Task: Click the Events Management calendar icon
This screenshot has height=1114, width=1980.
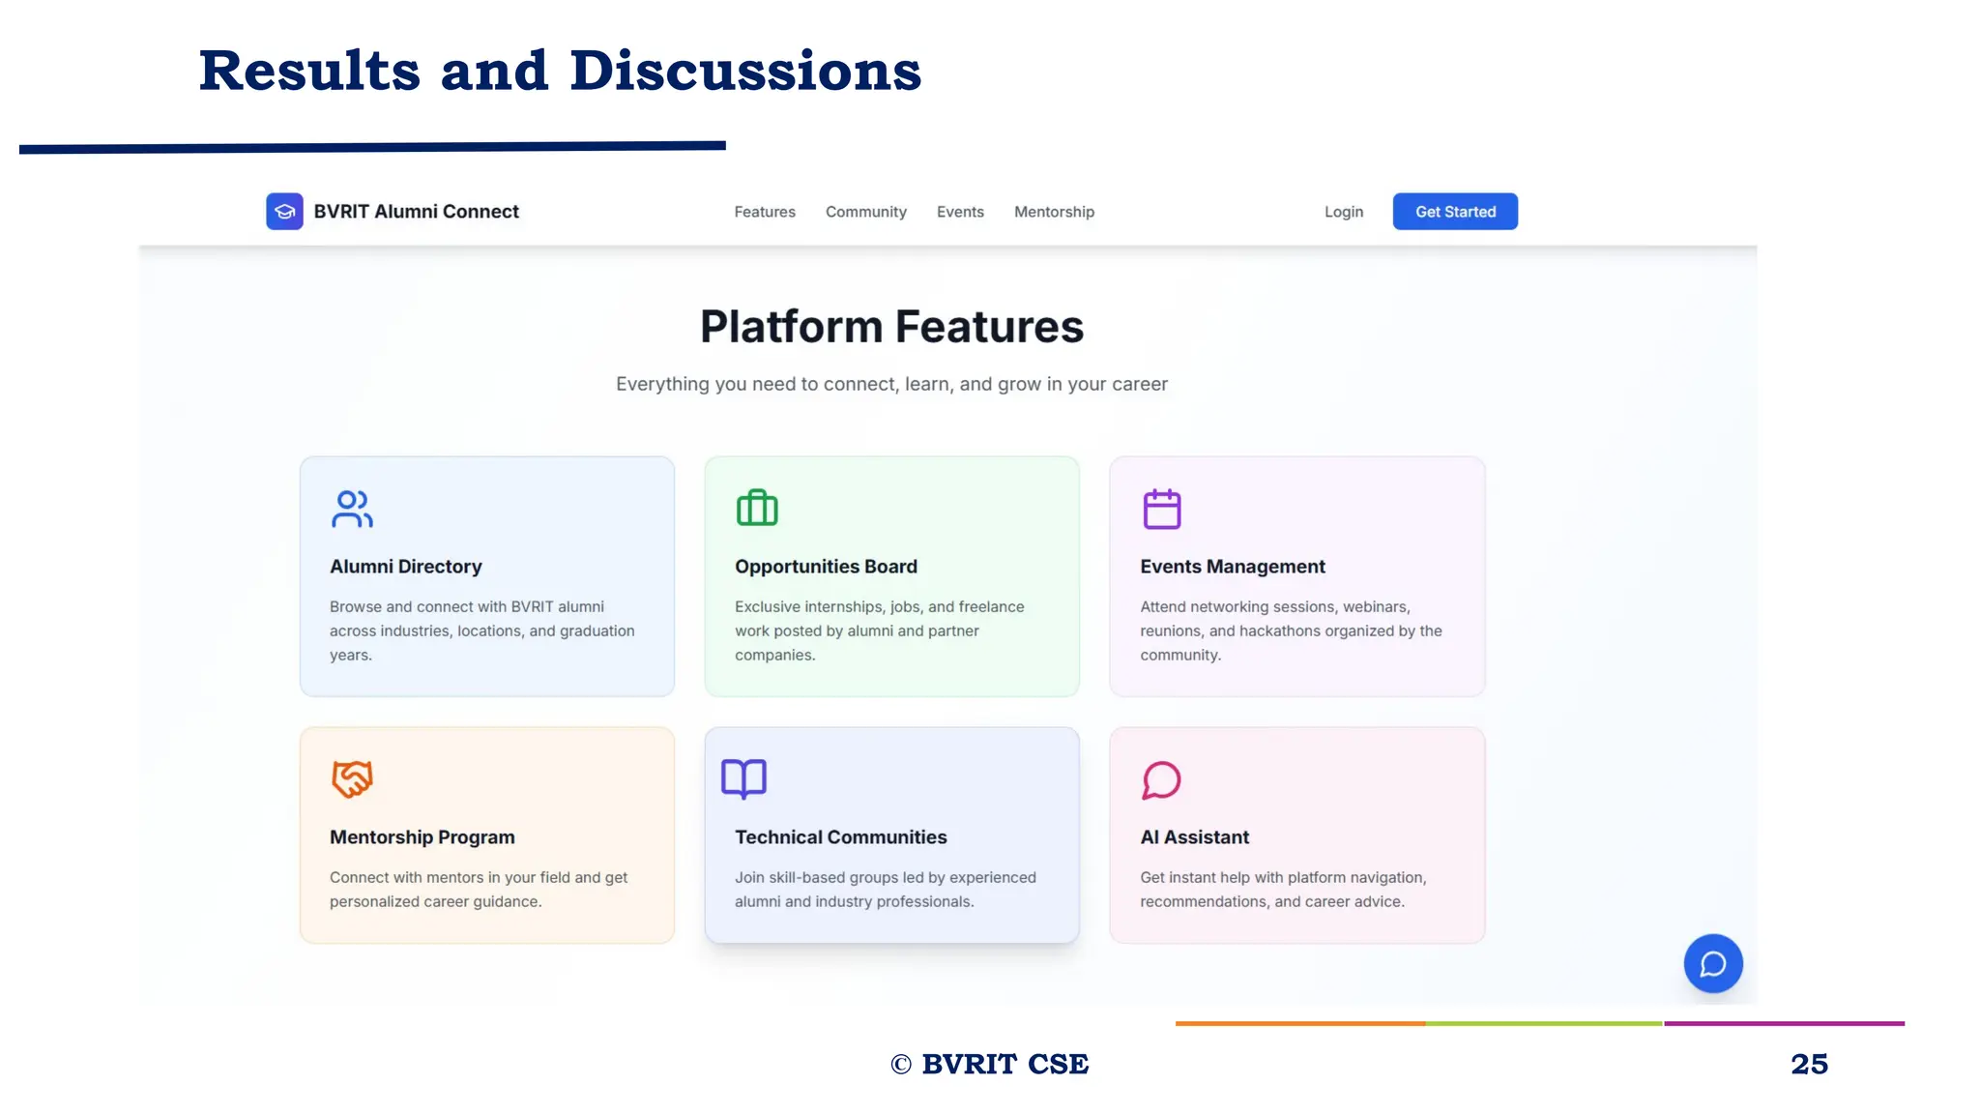Action: (x=1162, y=509)
